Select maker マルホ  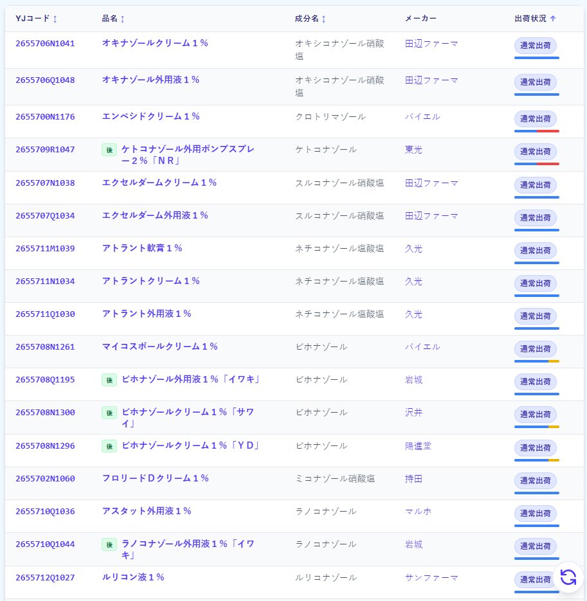[x=418, y=511]
